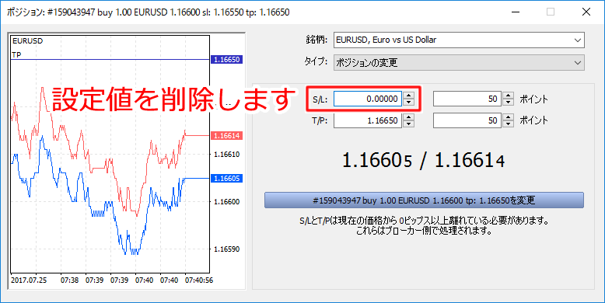Click the T/P points input field
This screenshot has width=605, height=303.
coord(467,120)
